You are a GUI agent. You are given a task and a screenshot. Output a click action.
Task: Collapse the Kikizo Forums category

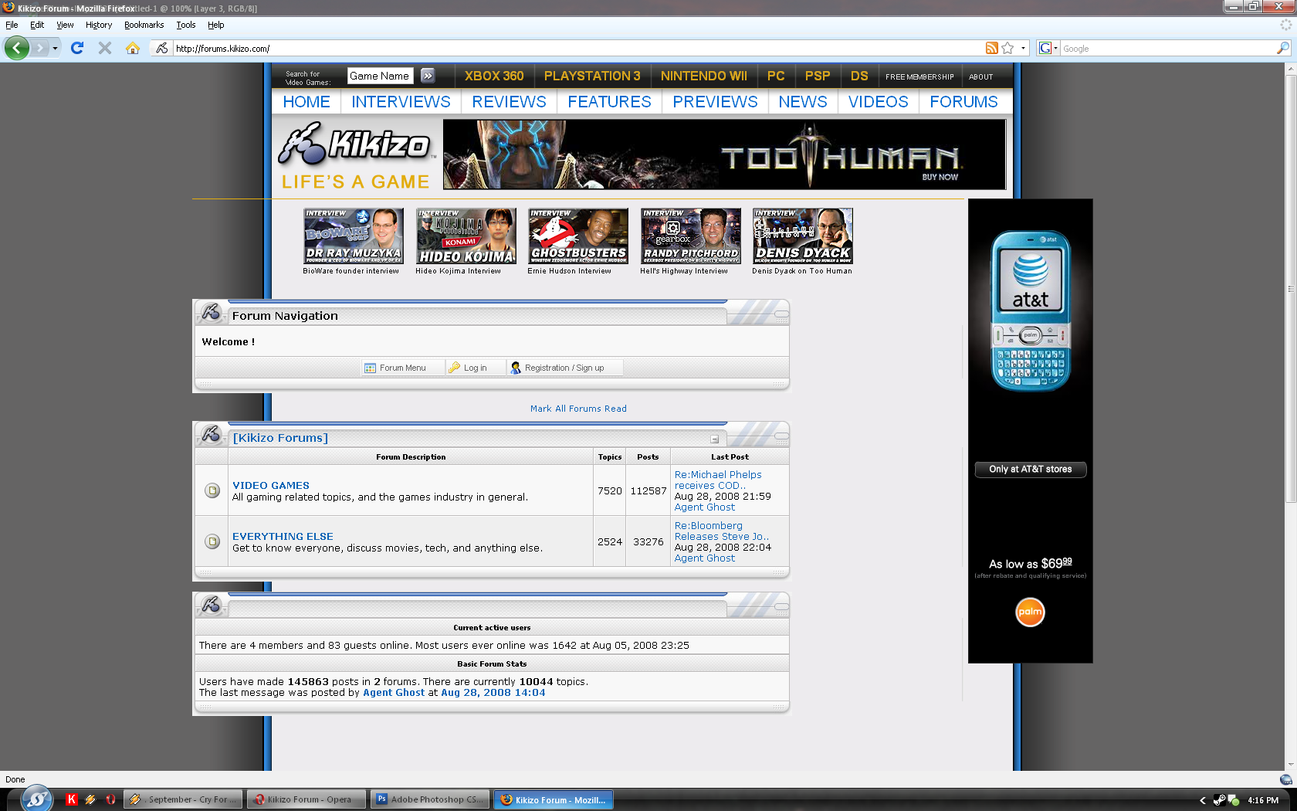point(715,439)
